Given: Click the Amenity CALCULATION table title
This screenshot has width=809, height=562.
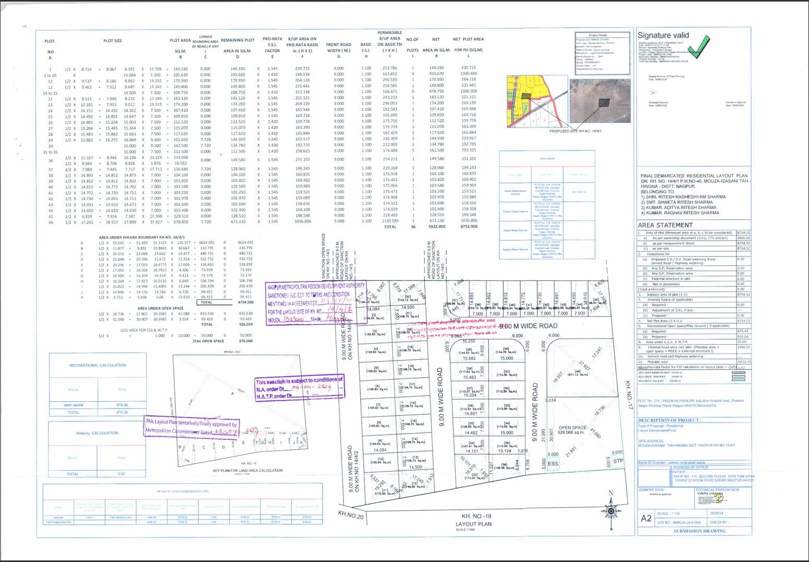Looking at the screenshot, I should 97,433.
